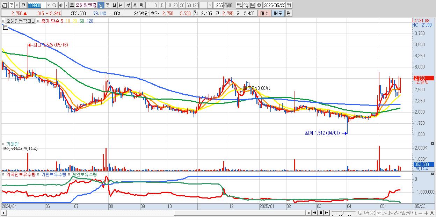Click the crosshair cursor tool icon
Image resolution: width=436 pixels, height=217 pixels.
379,213
